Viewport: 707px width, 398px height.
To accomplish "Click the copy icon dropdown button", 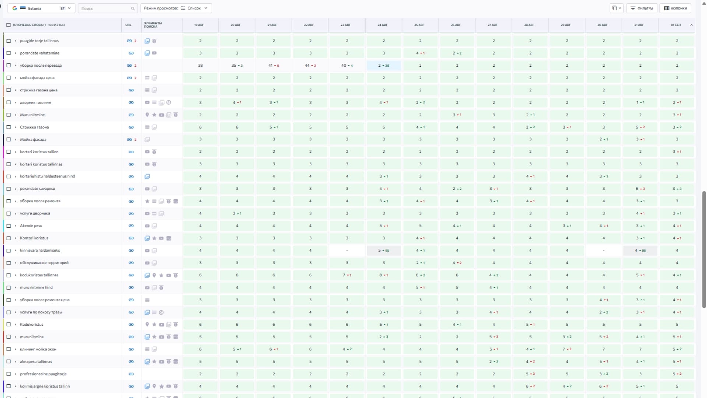I will 616,8.
